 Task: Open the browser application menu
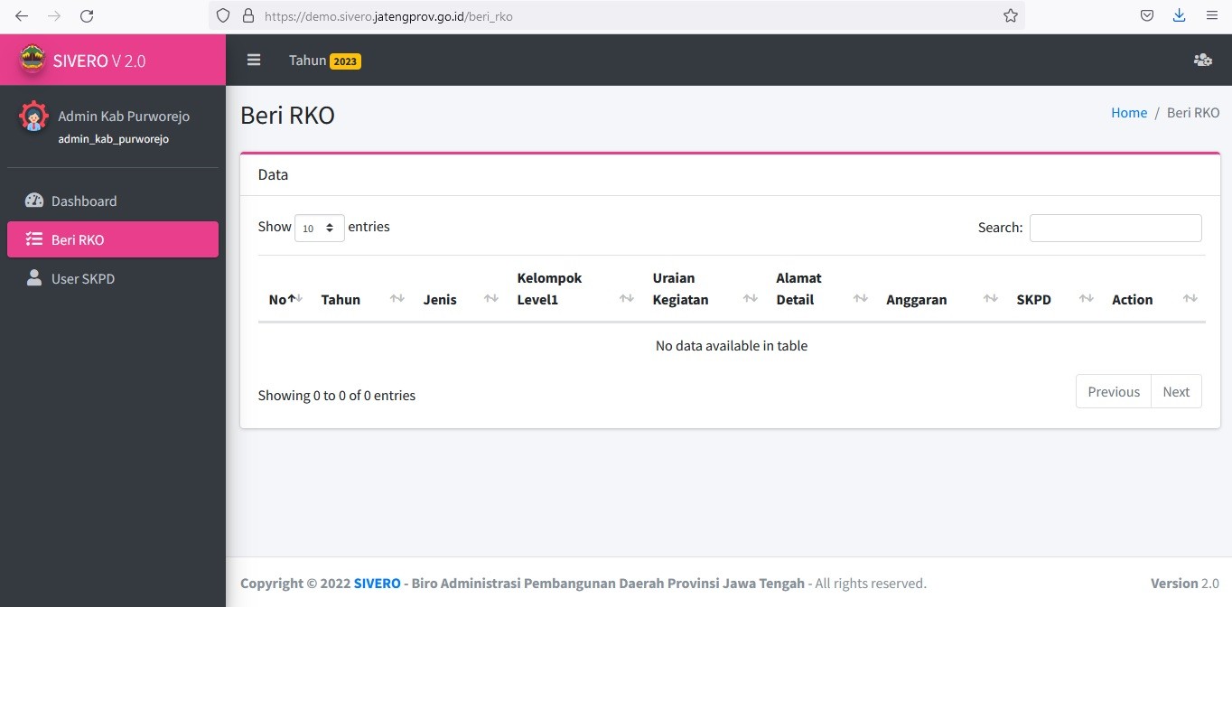point(1212,15)
